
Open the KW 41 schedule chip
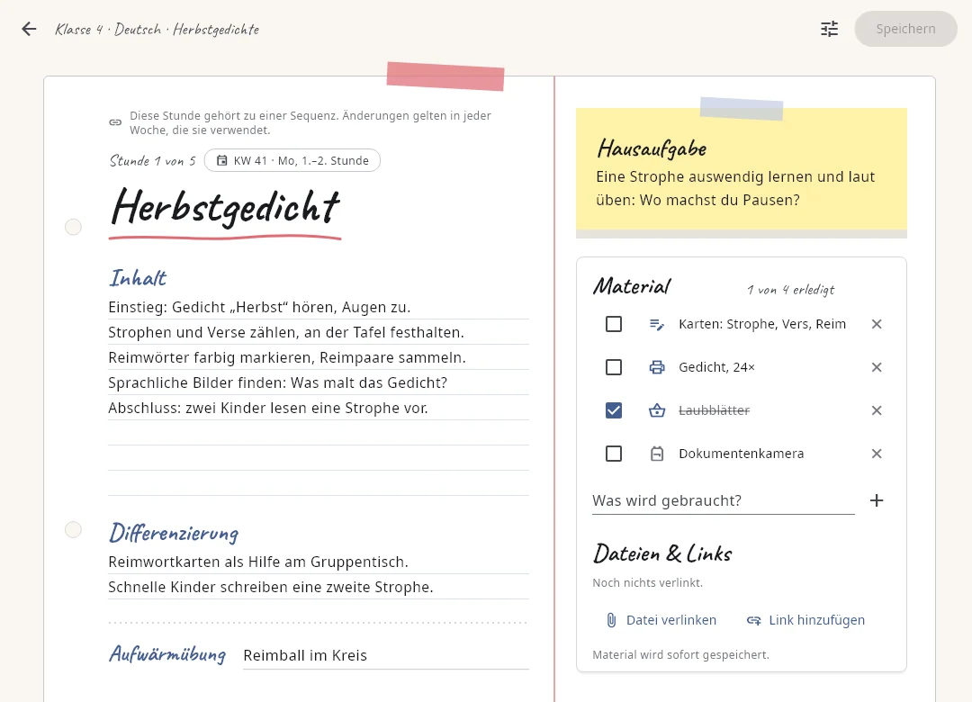(x=292, y=160)
